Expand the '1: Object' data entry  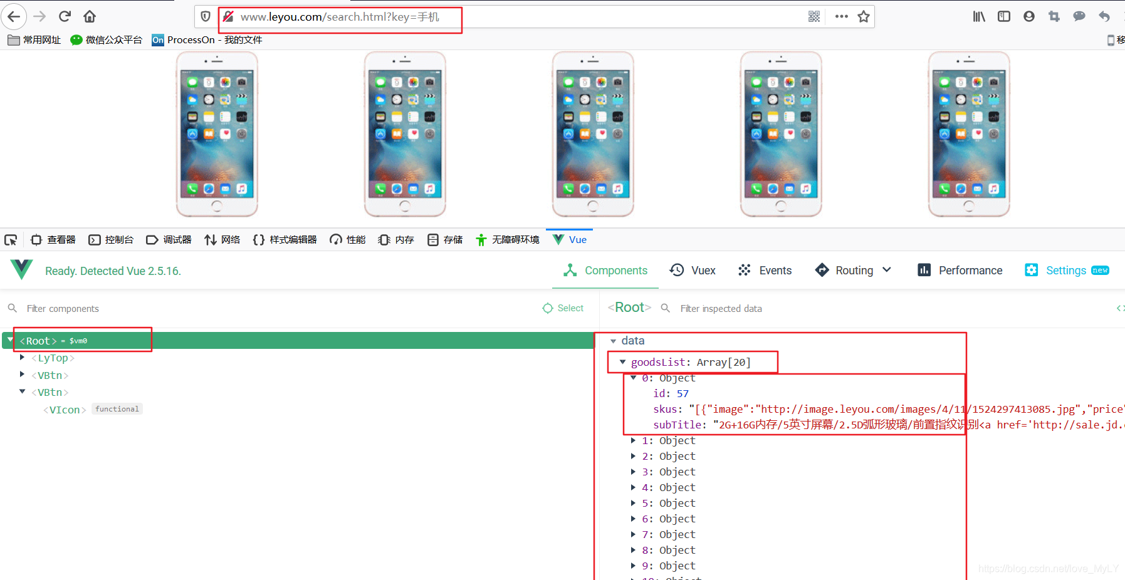(x=633, y=440)
